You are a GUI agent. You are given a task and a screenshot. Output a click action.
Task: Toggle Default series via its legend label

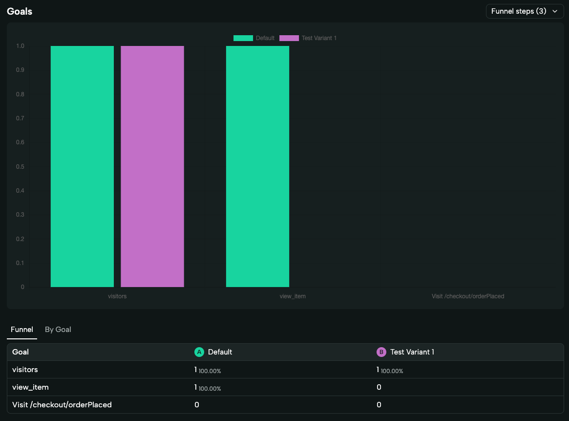point(265,38)
